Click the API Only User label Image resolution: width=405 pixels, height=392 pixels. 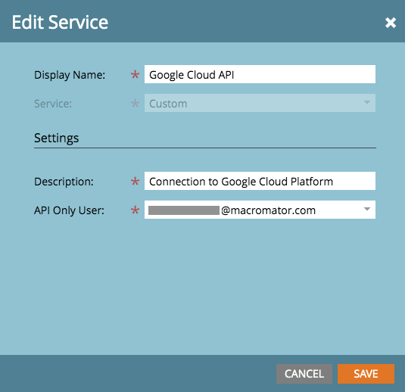tap(69, 210)
